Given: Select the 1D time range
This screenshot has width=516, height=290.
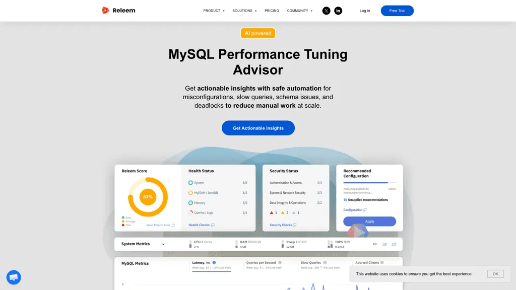Looking at the screenshot, I should pyautogui.click(x=374, y=244).
